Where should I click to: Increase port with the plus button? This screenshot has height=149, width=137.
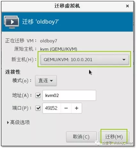click(77, 108)
